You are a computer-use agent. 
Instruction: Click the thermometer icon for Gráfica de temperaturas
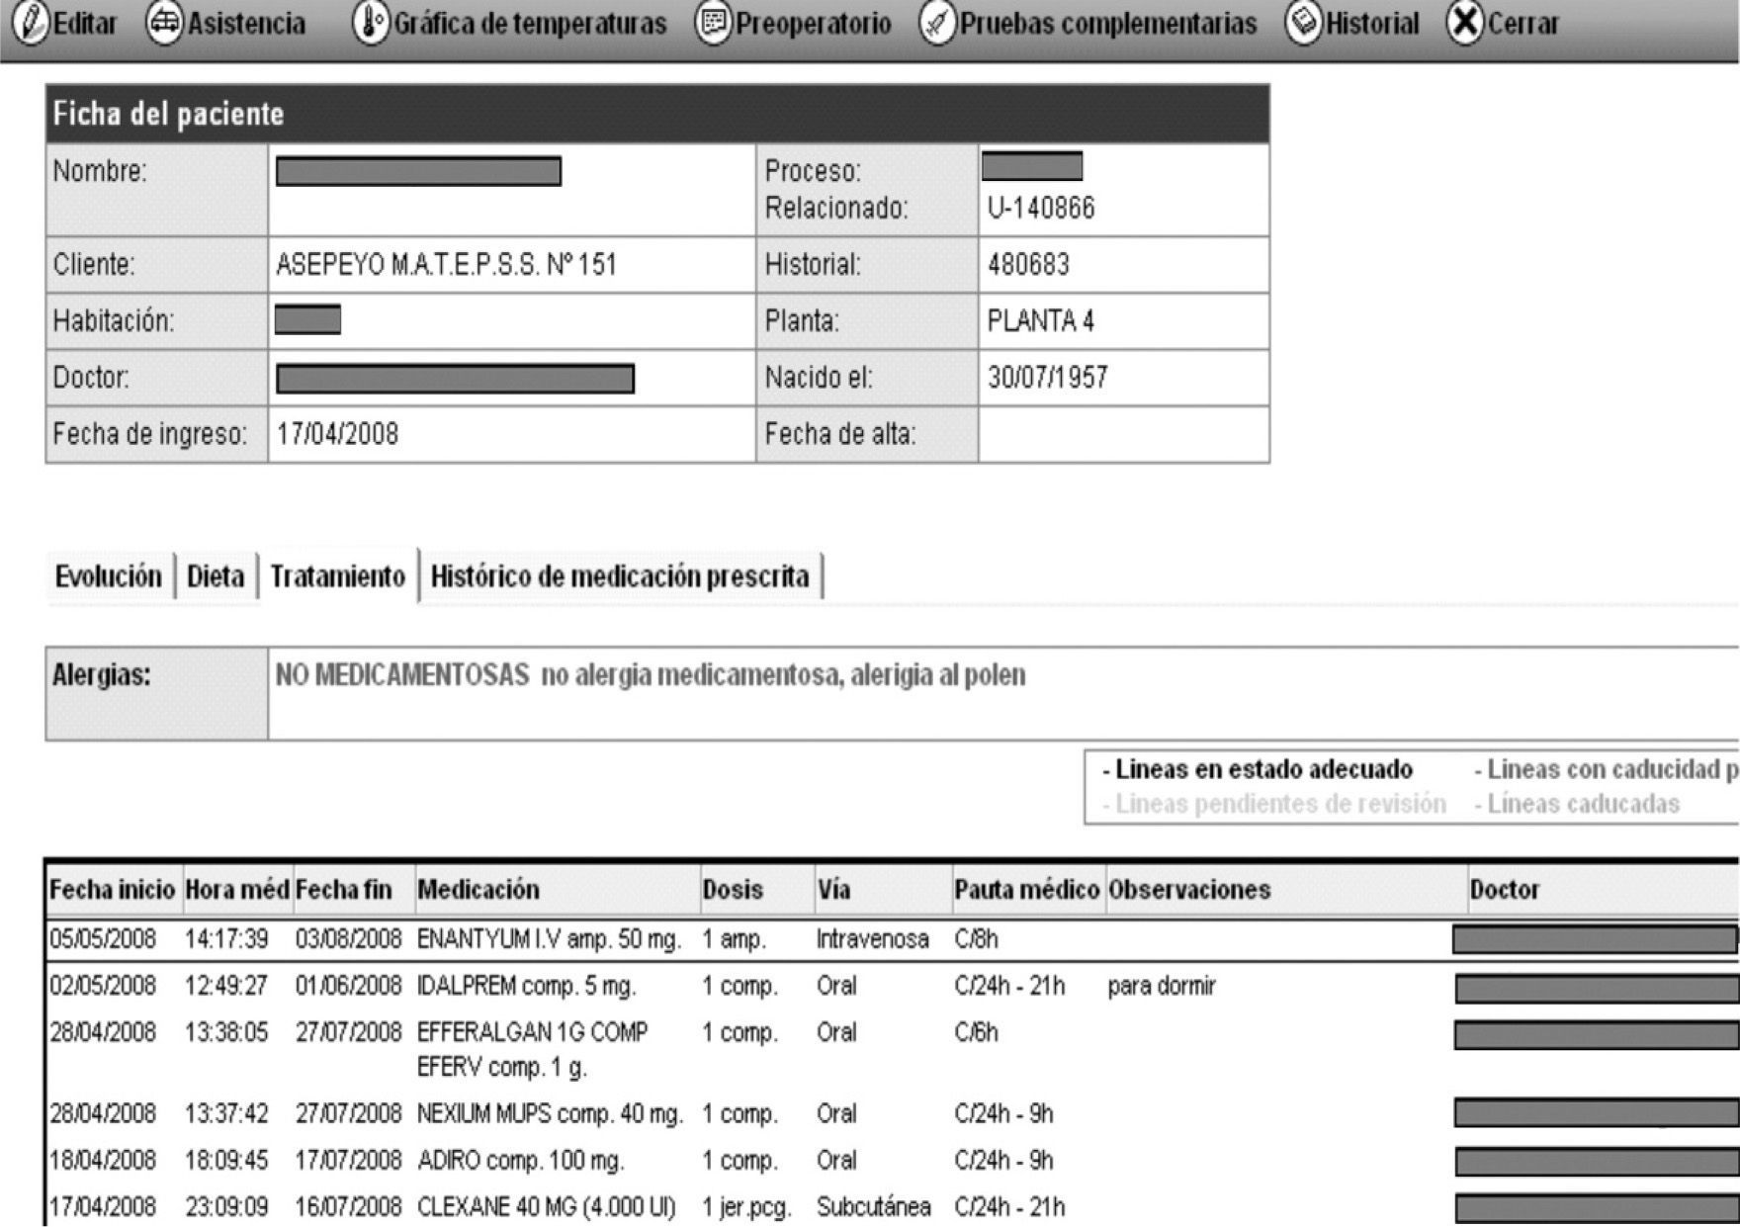coord(371,24)
